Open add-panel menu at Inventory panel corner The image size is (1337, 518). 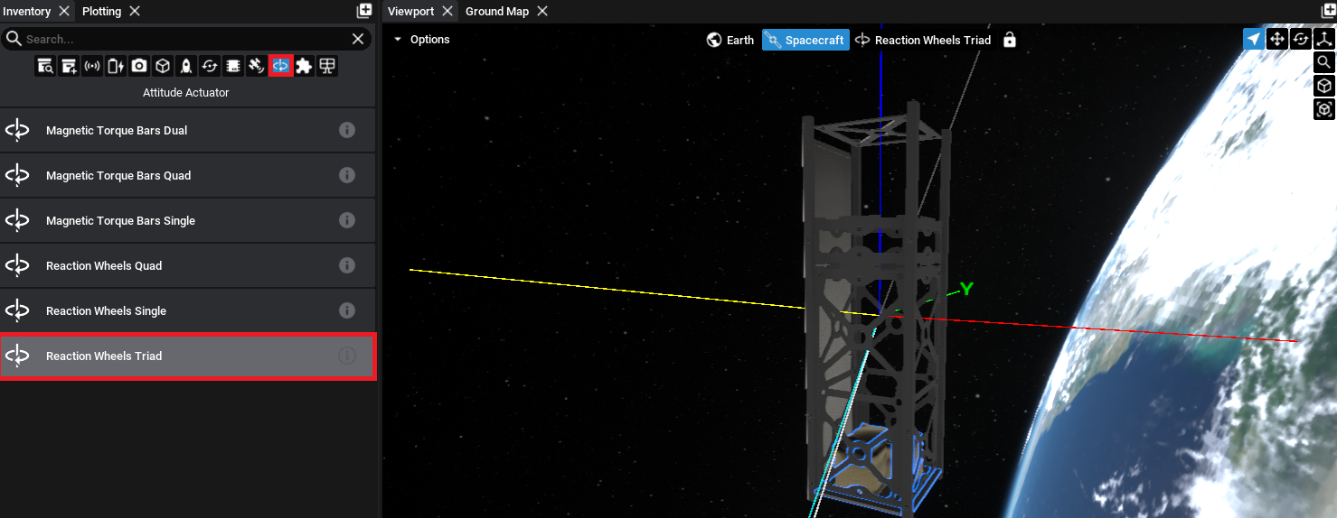coord(364,11)
